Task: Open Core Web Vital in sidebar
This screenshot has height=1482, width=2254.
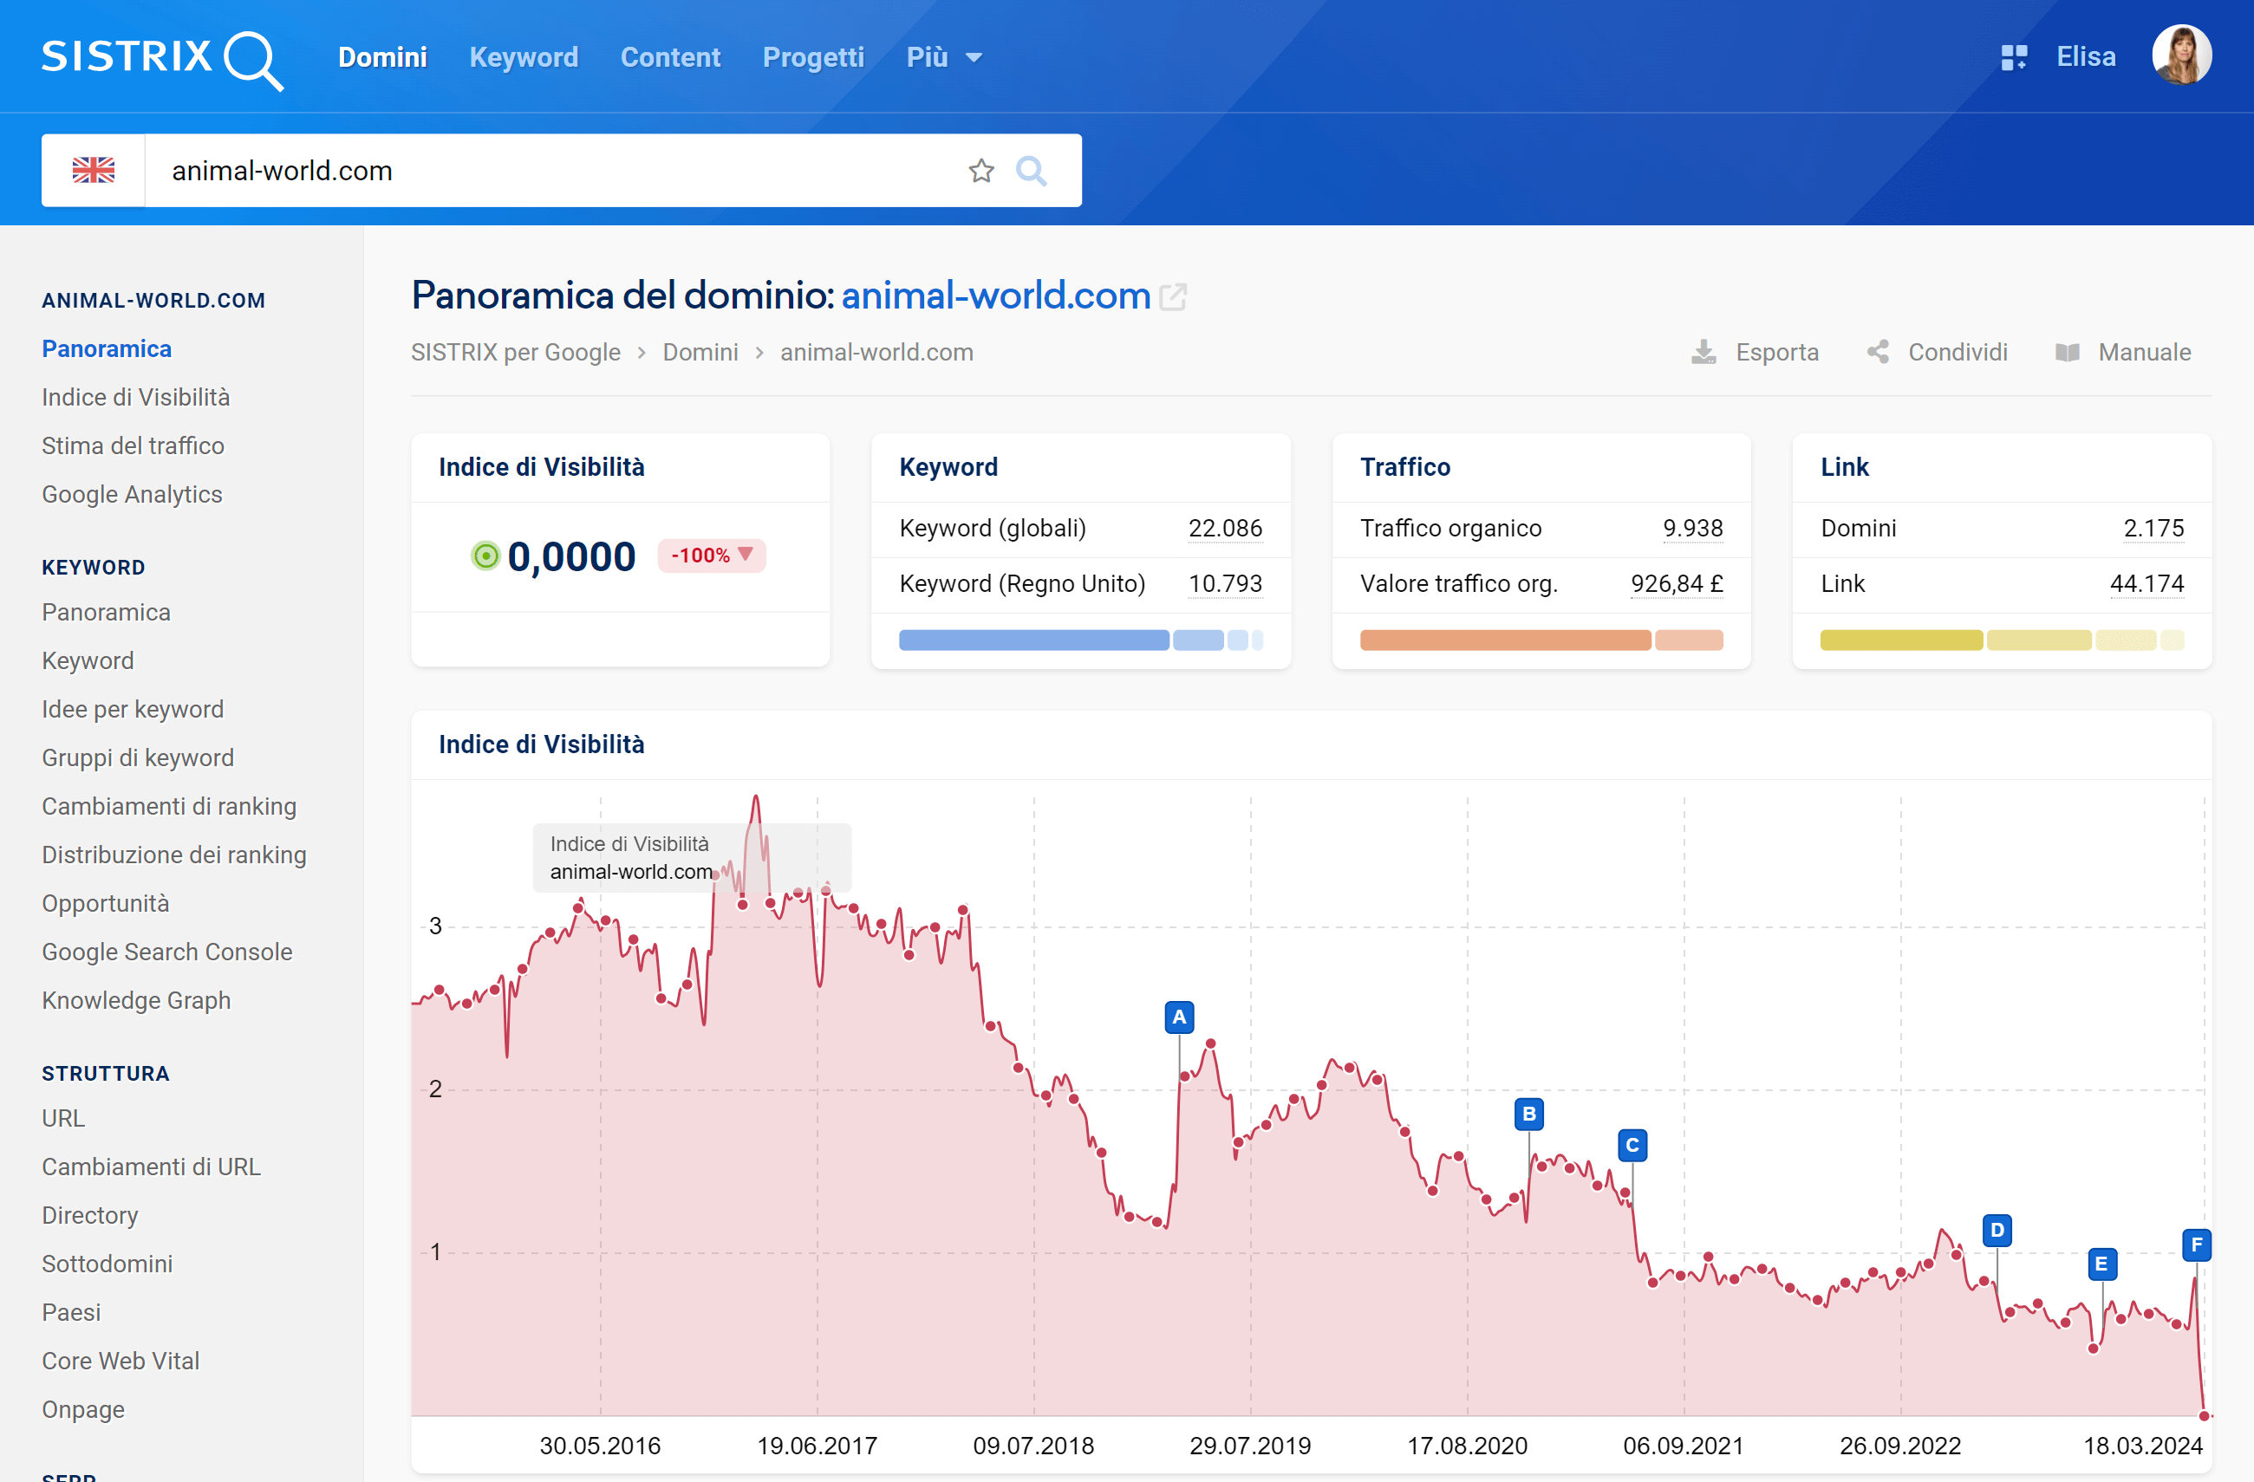Action: click(x=121, y=1361)
